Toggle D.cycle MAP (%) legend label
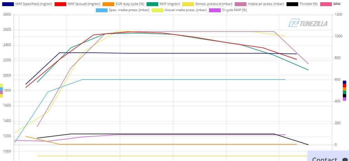 234,10
